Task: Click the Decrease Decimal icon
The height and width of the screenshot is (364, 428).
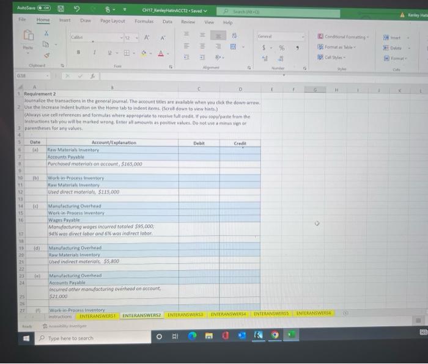Action: [281, 59]
